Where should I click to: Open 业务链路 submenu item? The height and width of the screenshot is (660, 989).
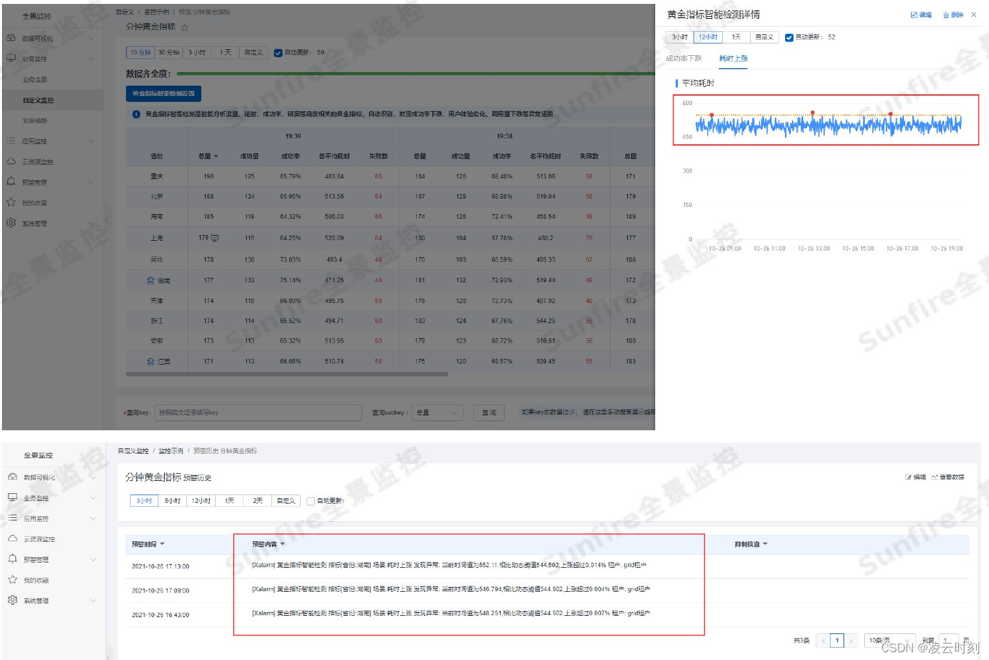pyautogui.click(x=35, y=120)
